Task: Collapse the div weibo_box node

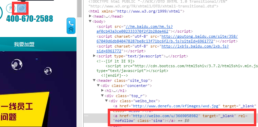Action: pos(106,101)
